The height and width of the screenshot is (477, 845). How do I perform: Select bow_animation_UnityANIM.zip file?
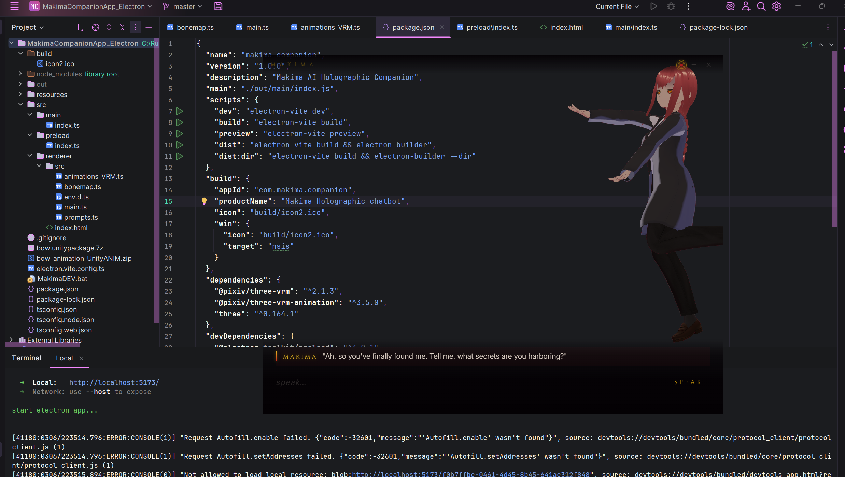(x=84, y=258)
